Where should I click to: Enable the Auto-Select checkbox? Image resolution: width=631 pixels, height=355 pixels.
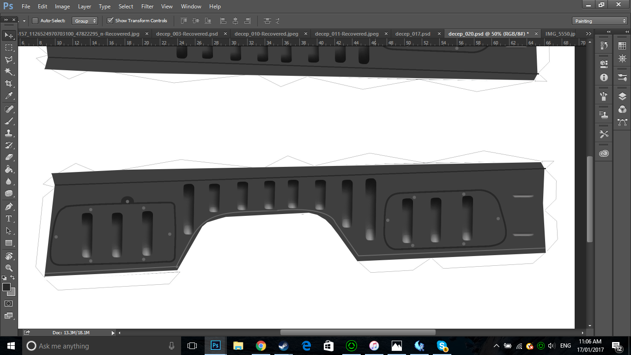(35, 21)
